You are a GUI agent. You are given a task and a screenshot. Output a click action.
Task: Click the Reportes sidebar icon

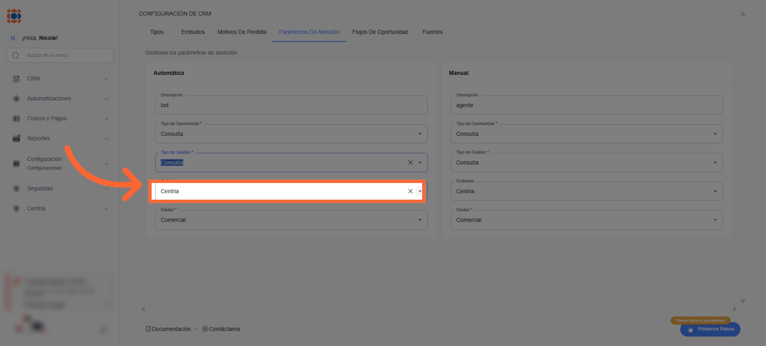16,138
